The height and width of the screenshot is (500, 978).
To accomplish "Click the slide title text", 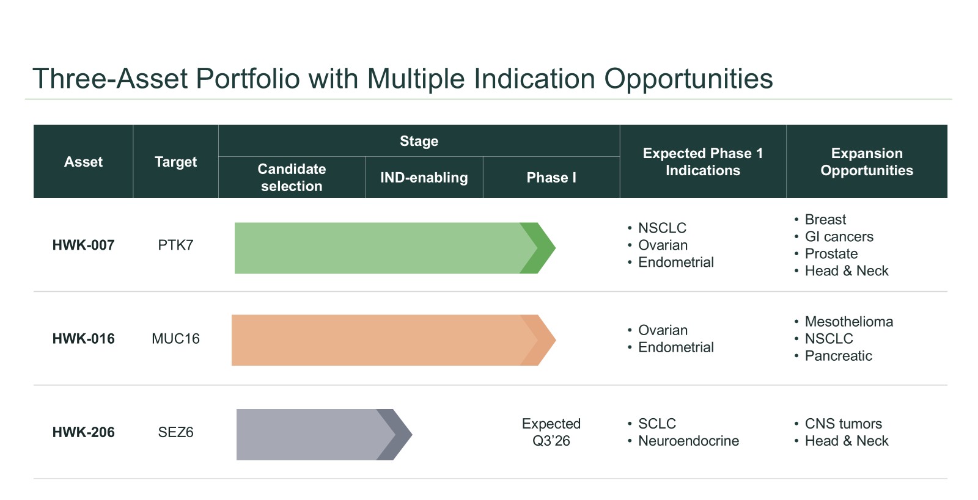I will (x=402, y=79).
